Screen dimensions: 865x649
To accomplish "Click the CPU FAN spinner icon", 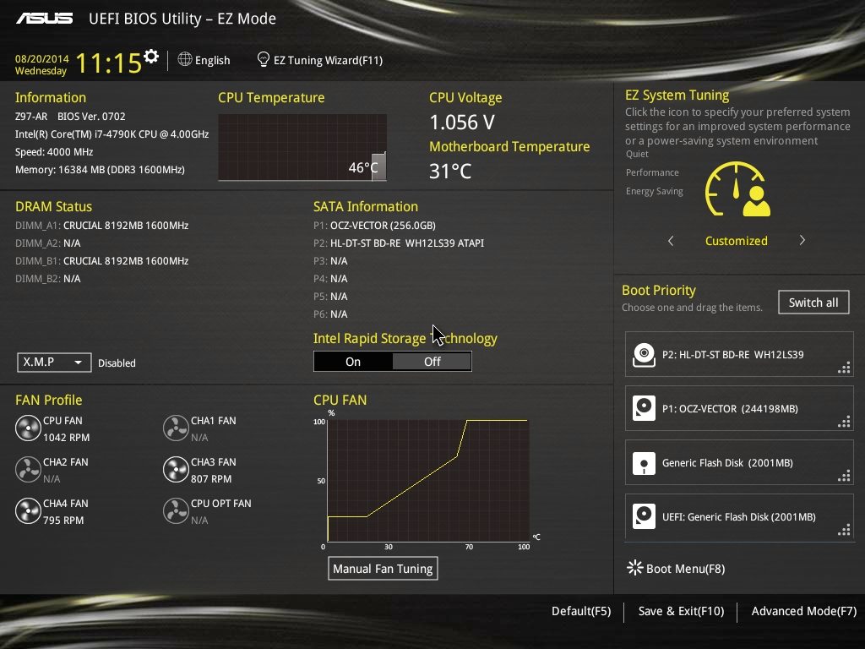I will (28, 428).
